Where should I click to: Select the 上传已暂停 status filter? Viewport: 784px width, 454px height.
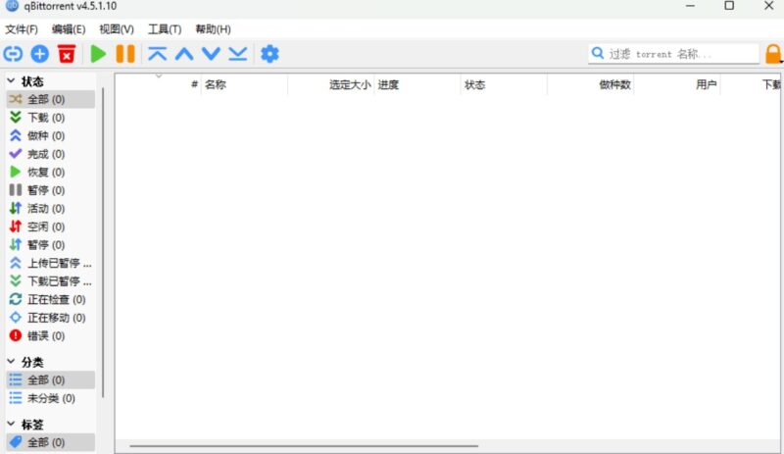coord(51,263)
